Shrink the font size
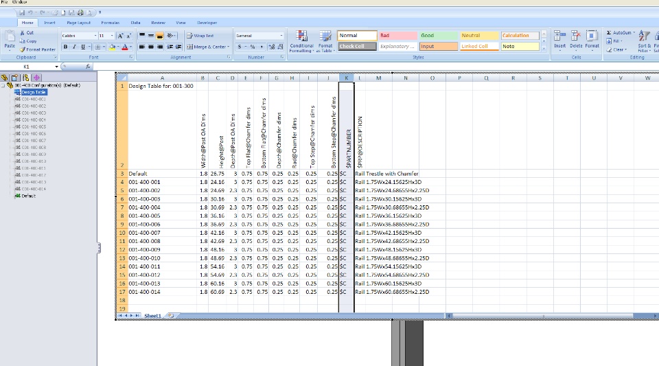 click(128, 36)
